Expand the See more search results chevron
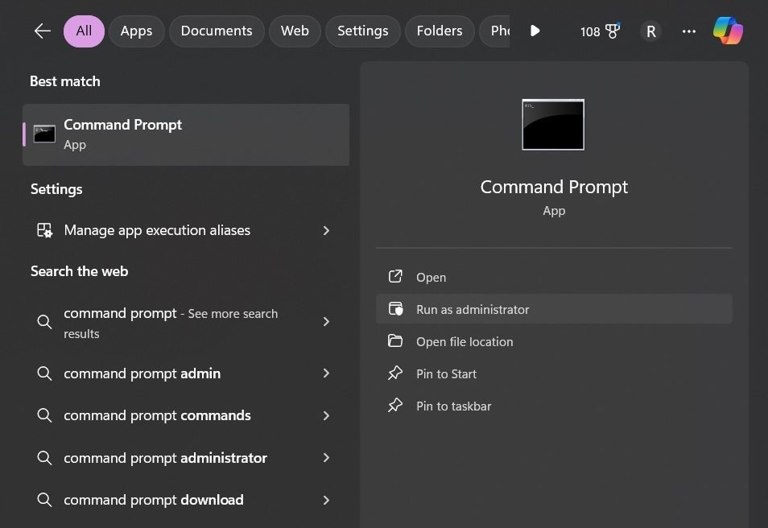 pyautogui.click(x=326, y=322)
